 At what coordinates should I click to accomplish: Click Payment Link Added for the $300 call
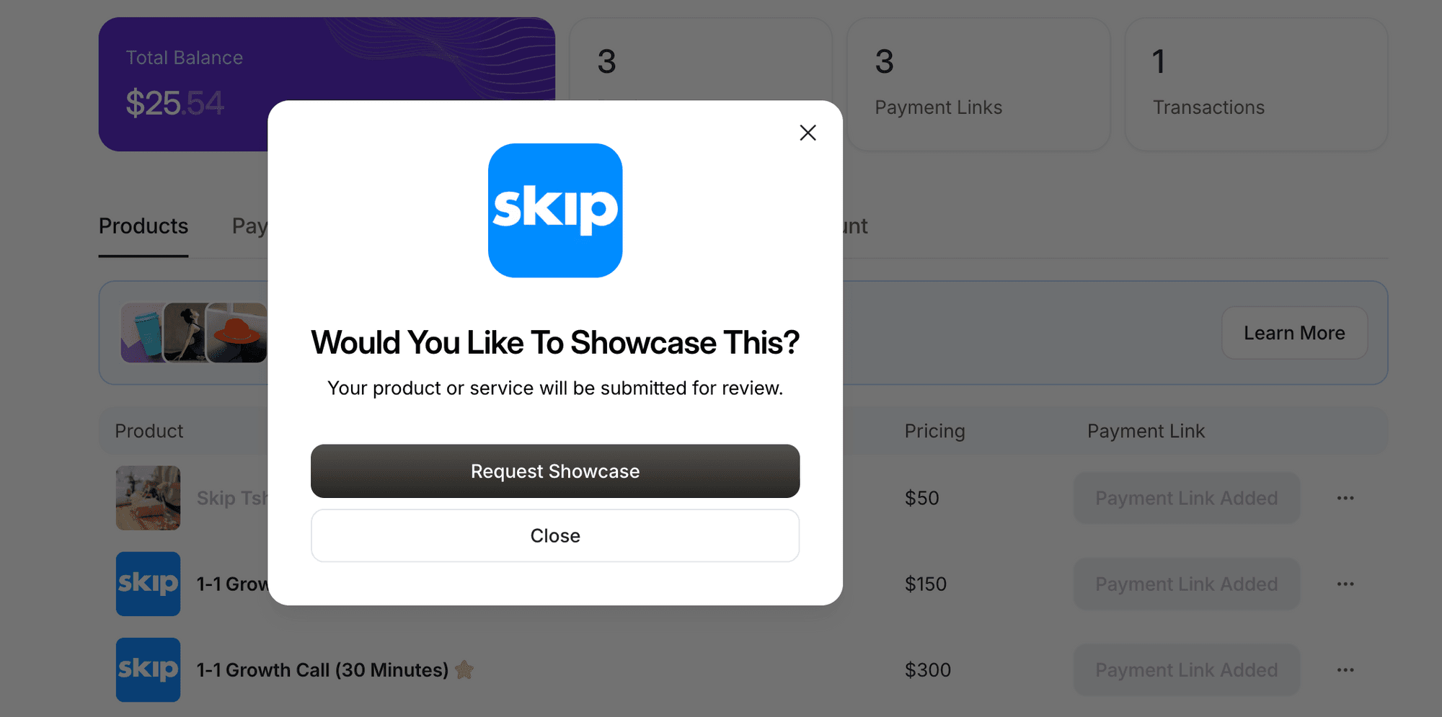1187,670
